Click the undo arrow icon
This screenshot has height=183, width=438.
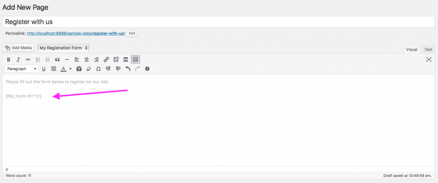click(127, 68)
